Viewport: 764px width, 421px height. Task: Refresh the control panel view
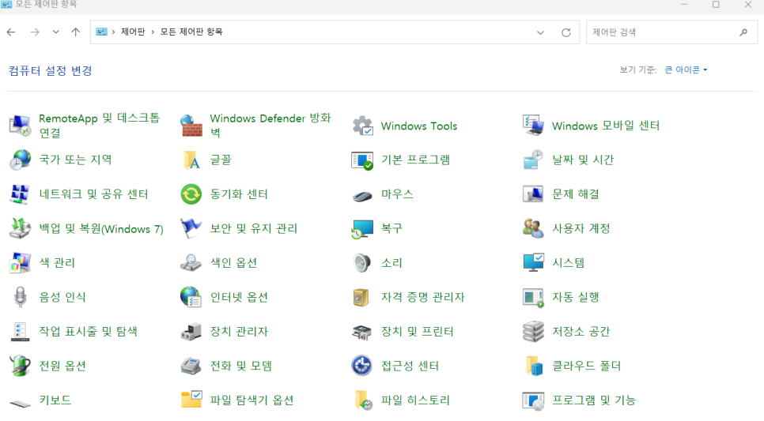565,32
